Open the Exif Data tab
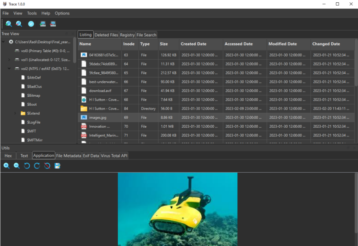 pos(91,156)
